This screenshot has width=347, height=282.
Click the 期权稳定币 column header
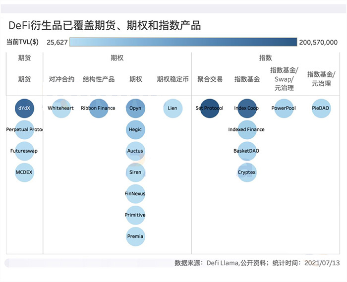[x=173, y=79]
